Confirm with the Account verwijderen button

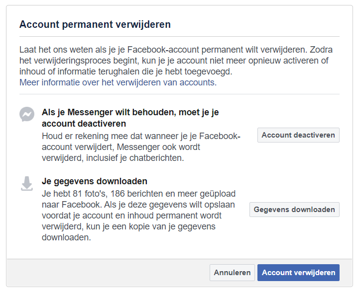coord(298,273)
